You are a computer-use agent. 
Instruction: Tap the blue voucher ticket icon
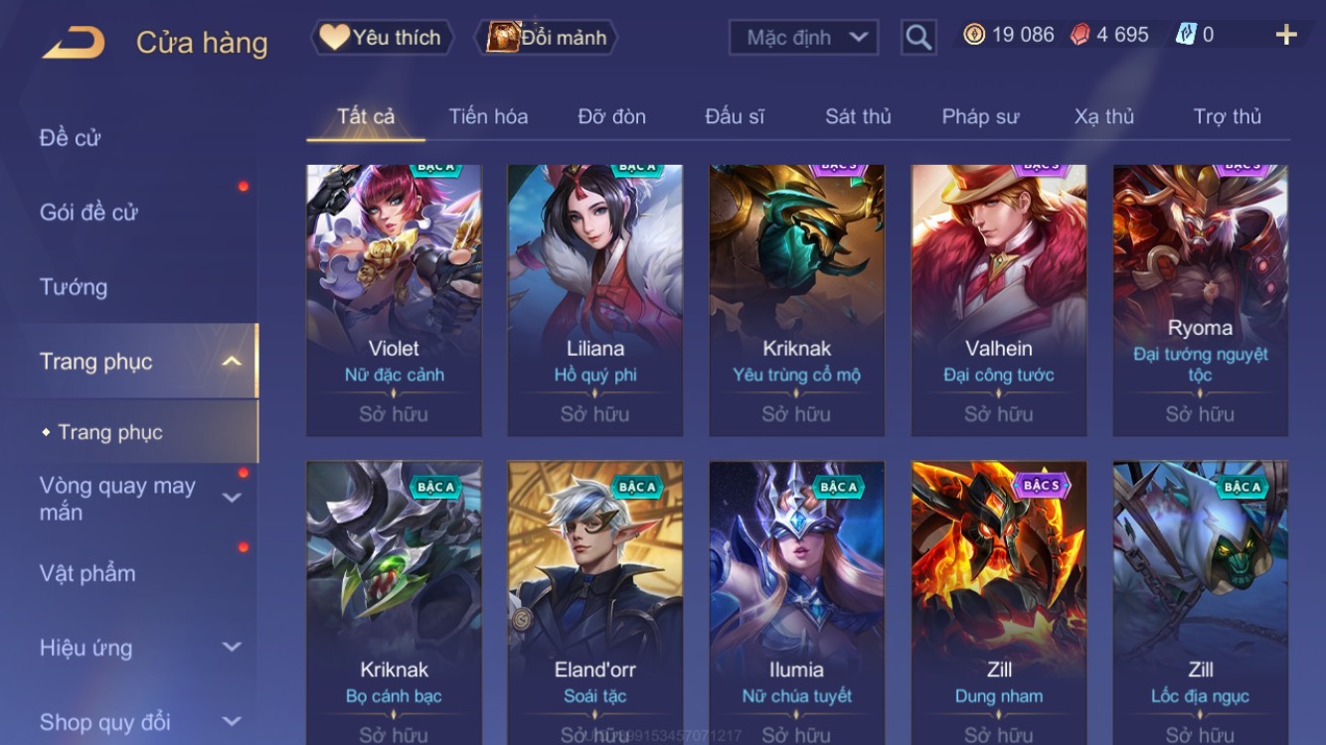(x=1186, y=35)
